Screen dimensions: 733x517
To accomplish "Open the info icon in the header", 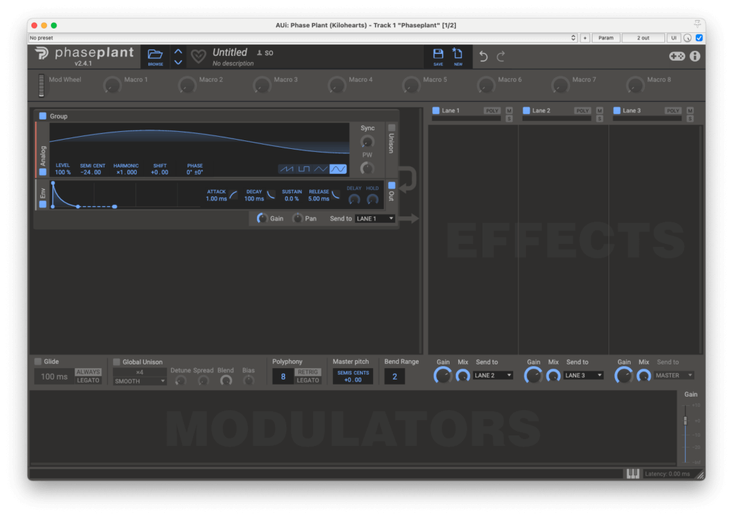I will 695,57.
